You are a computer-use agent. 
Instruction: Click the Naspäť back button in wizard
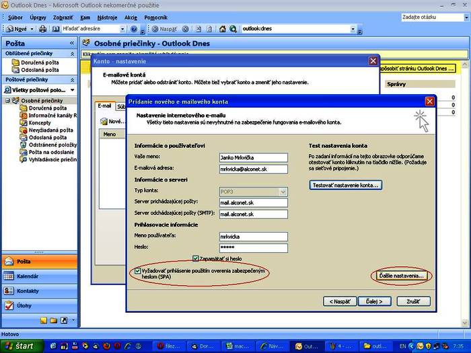340,301
